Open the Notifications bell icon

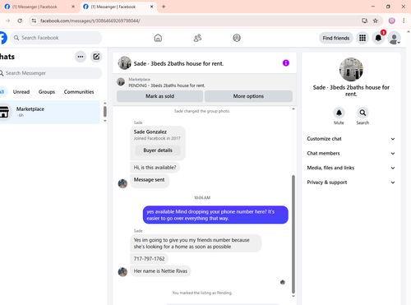pos(378,38)
